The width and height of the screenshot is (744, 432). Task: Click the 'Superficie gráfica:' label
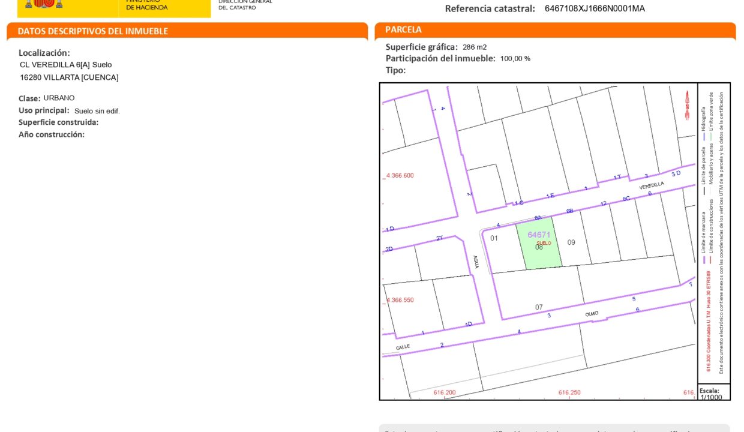click(422, 47)
